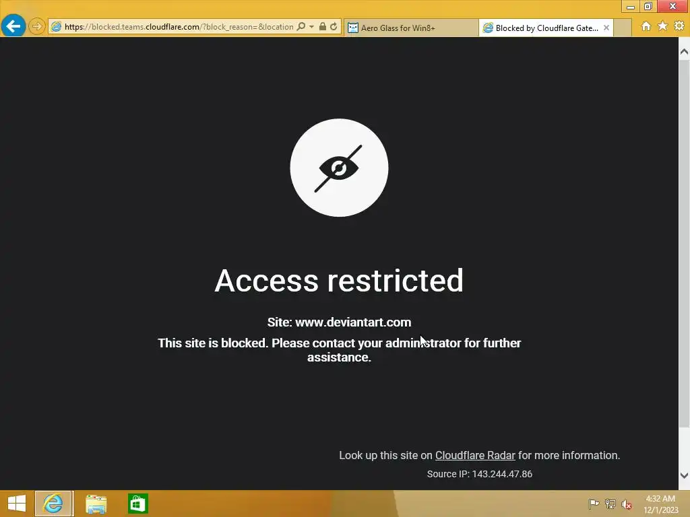Screen dimensions: 690x517
Task: Click the scrollbar down arrow
Action: coord(684,475)
